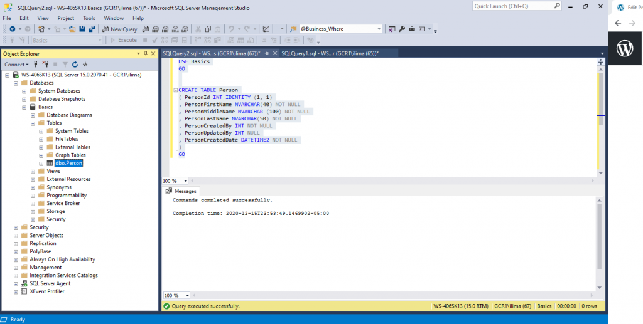The height and width of the screenshot is (324, 643).
Task: Select the dbo.Person table node
Action: 68,163
